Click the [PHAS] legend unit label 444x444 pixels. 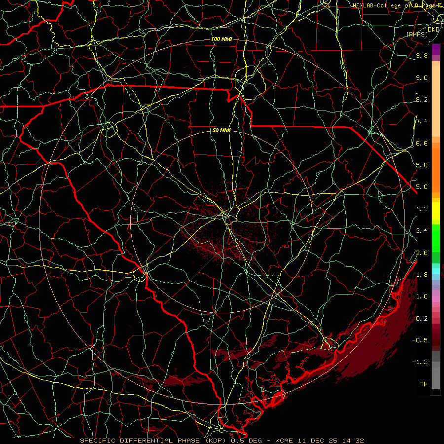click(x=417, y=34)
